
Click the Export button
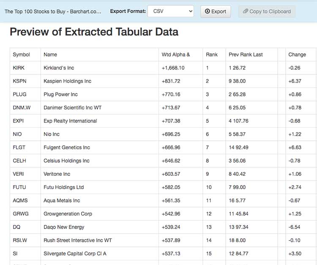216,11
